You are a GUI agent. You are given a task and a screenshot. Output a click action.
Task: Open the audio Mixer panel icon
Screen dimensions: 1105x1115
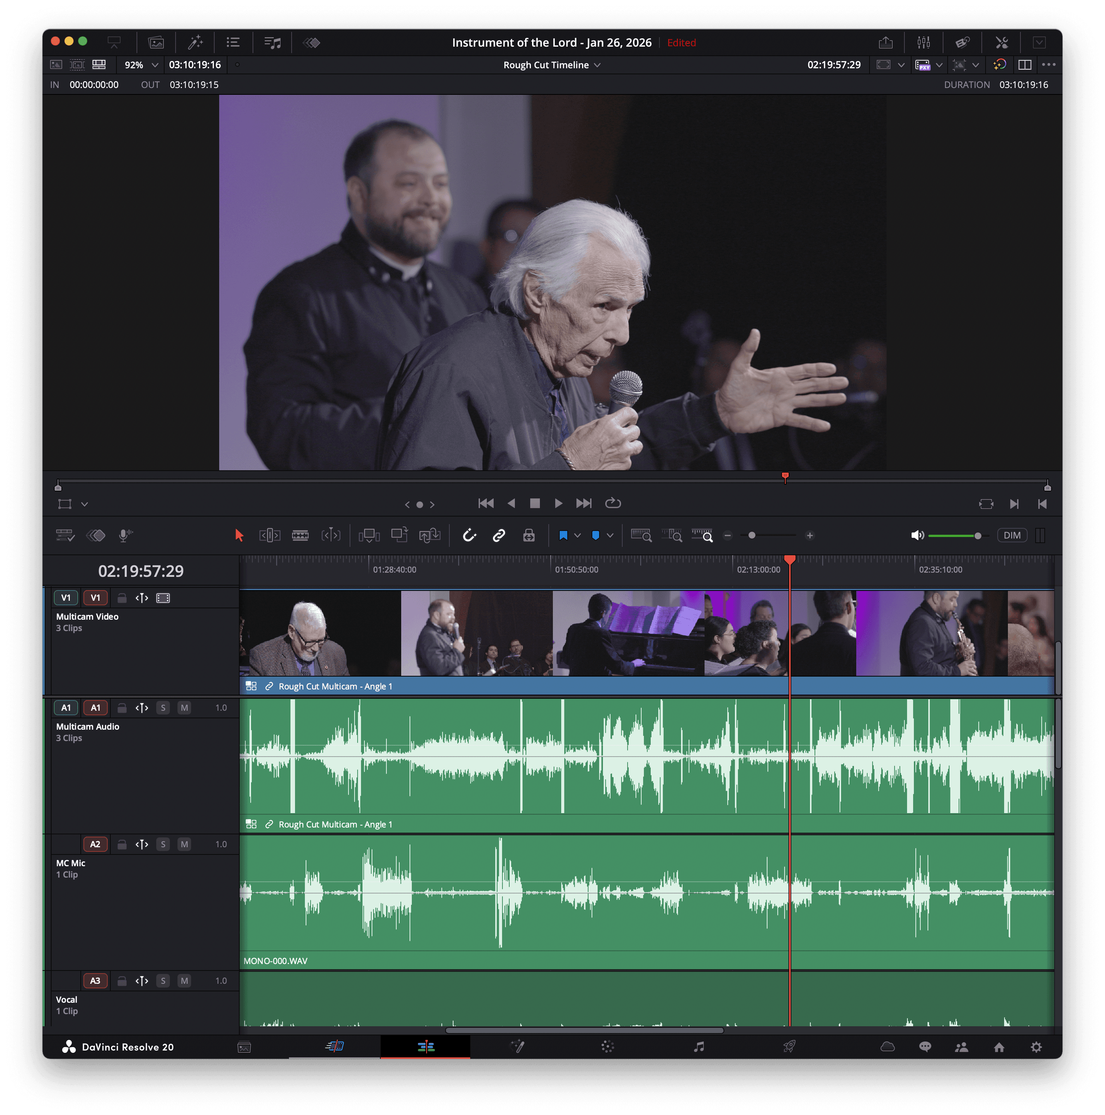923,42
